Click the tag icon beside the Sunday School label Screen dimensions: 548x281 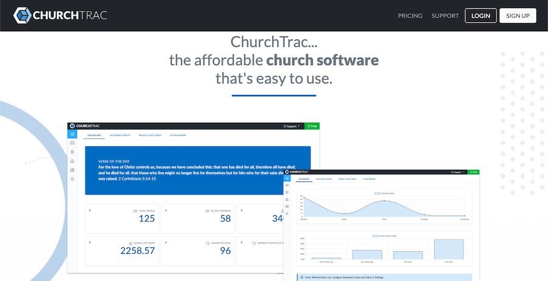(208, 243)
